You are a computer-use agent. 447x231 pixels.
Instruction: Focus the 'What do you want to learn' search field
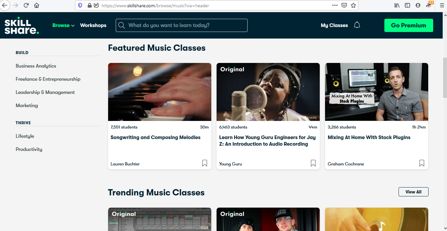[x=182, y=25]
